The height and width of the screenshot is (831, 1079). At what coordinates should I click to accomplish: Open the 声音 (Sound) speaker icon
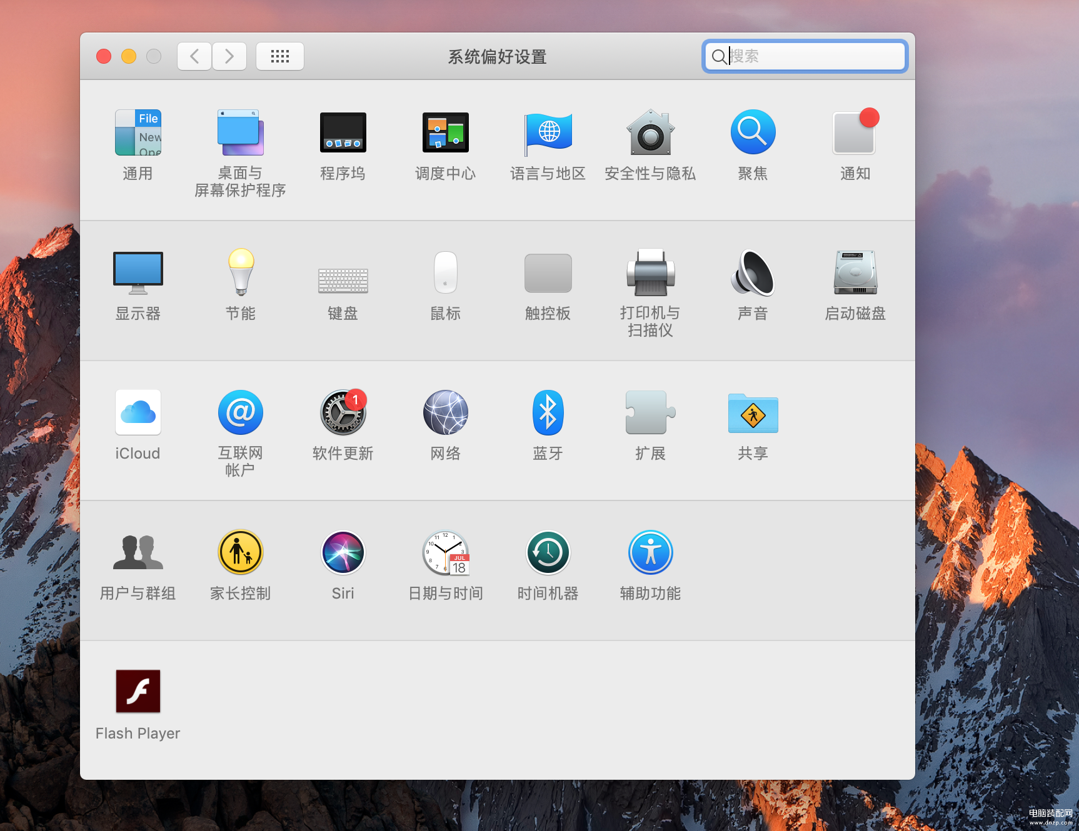pos(753,272)
